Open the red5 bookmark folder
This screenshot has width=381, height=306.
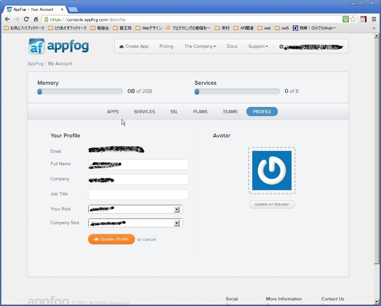point(282,28)
